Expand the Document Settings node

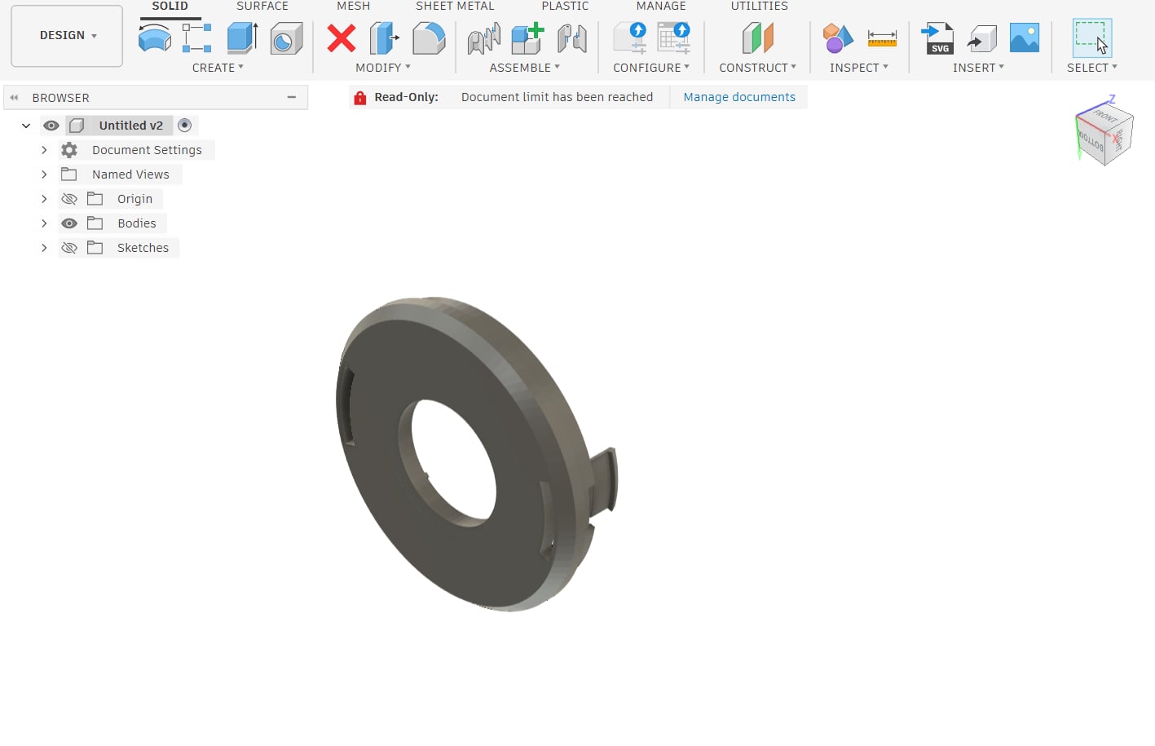tap(44, 150)
